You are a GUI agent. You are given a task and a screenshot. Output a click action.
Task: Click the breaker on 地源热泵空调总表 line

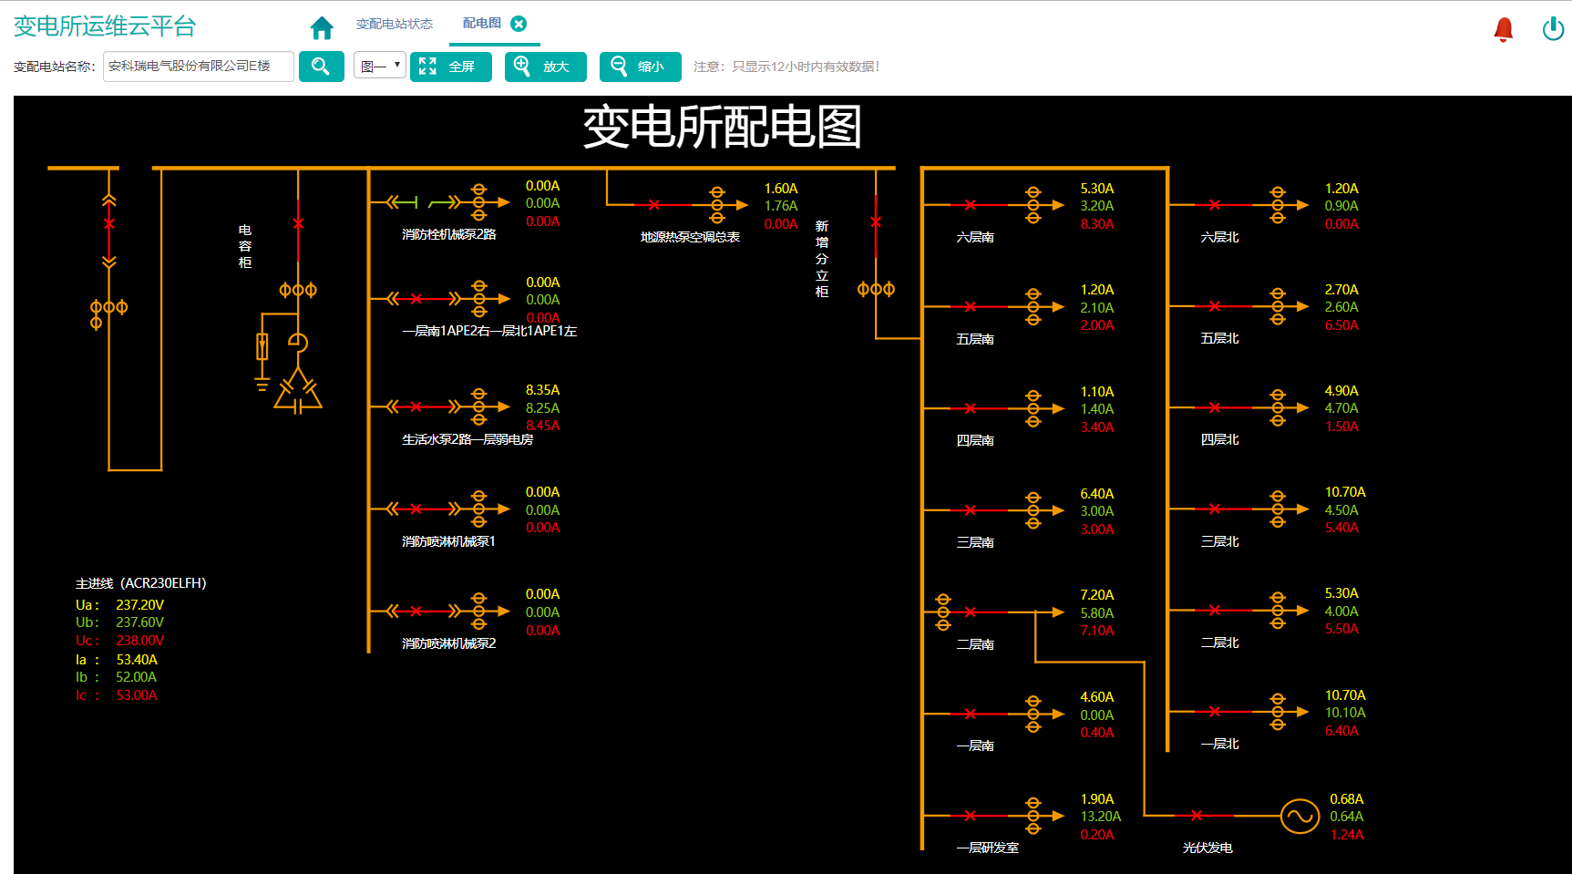coord(653,204)
